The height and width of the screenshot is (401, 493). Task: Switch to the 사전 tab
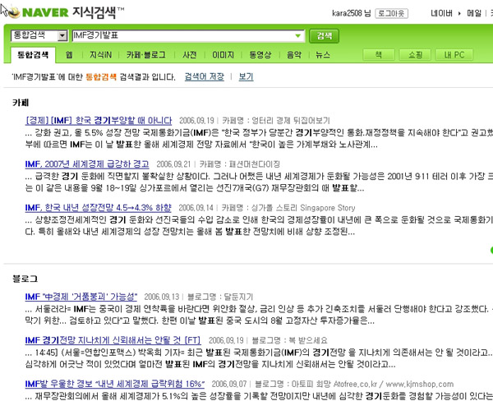190,55
